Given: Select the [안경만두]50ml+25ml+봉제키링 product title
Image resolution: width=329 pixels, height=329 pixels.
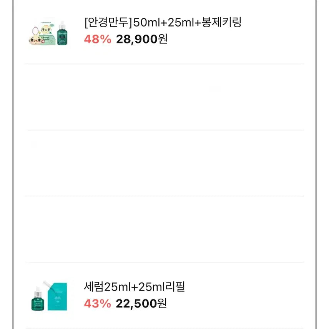Looking at the screenshot, I should point(163,23).
